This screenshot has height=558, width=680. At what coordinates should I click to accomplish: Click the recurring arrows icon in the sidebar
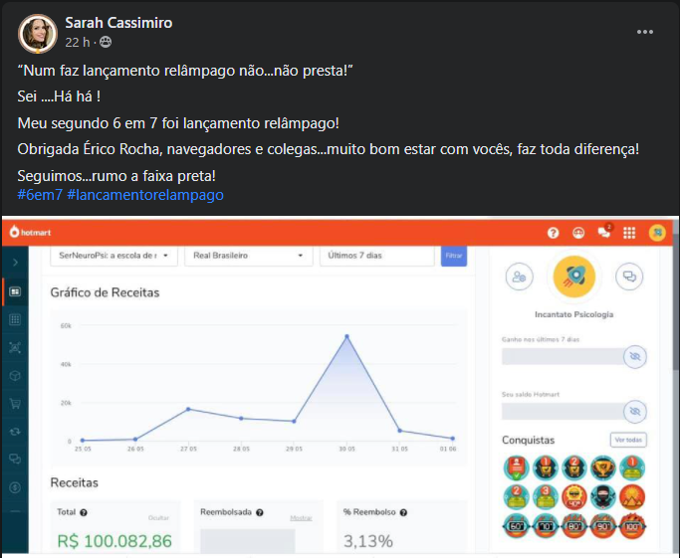coord(15,432)
